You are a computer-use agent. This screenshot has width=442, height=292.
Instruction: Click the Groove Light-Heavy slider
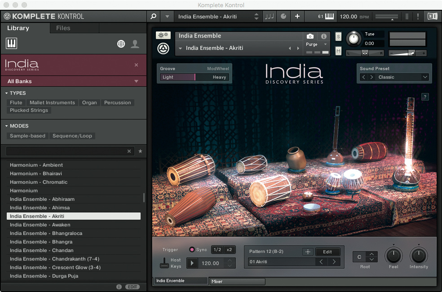click(x=194, y=77)
